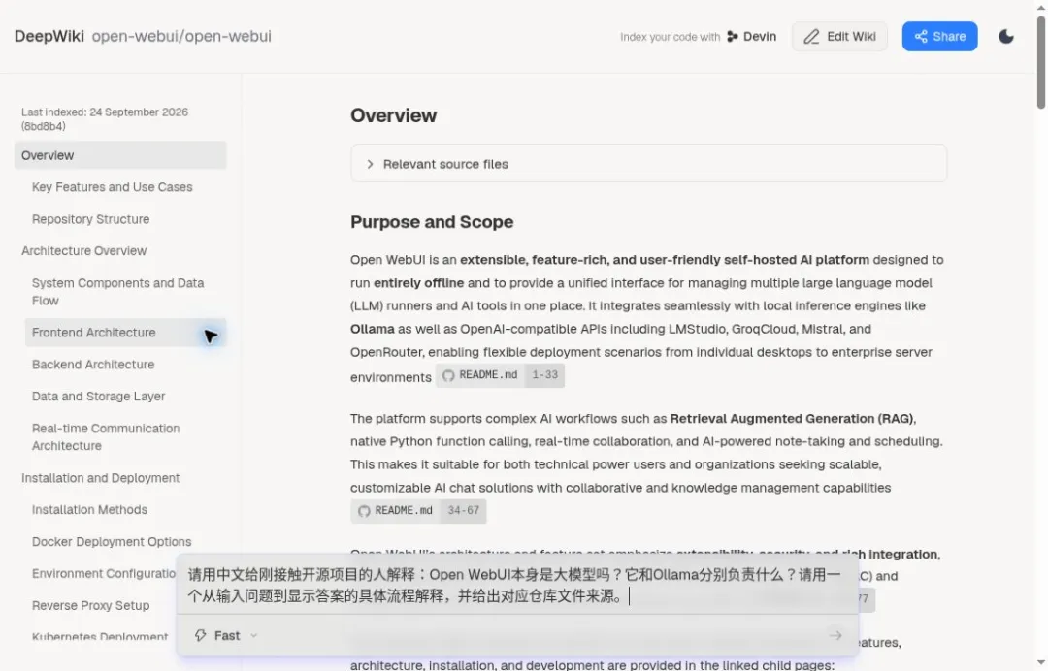Select Key Features and Use Cases
The width and height of the screenshot is (1048, 671).
tap(113, 187)
